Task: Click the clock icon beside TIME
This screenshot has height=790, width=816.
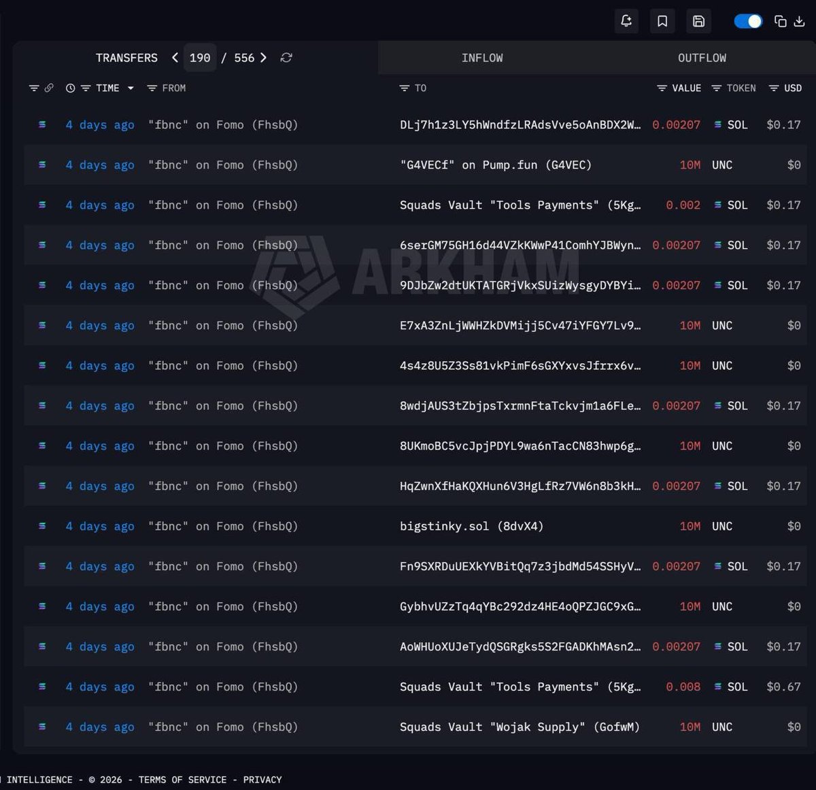Action: tap(70, 88)
